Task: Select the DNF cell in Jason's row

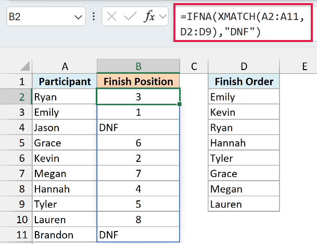Action: [x=138, y=127]
